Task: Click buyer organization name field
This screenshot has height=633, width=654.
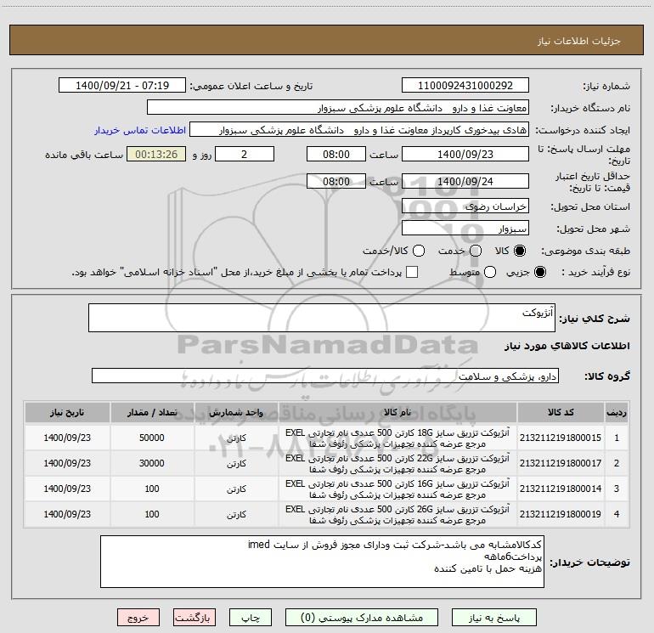Action: (338, 108)
